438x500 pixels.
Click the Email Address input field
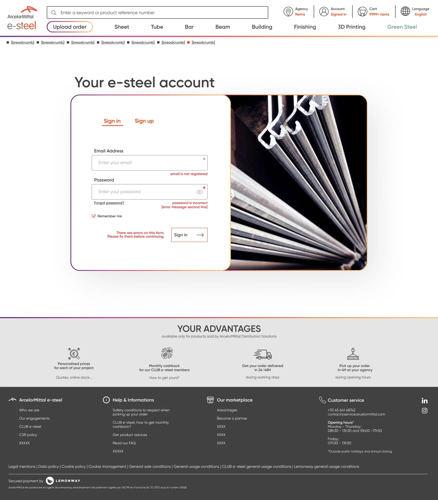point(150,163)
